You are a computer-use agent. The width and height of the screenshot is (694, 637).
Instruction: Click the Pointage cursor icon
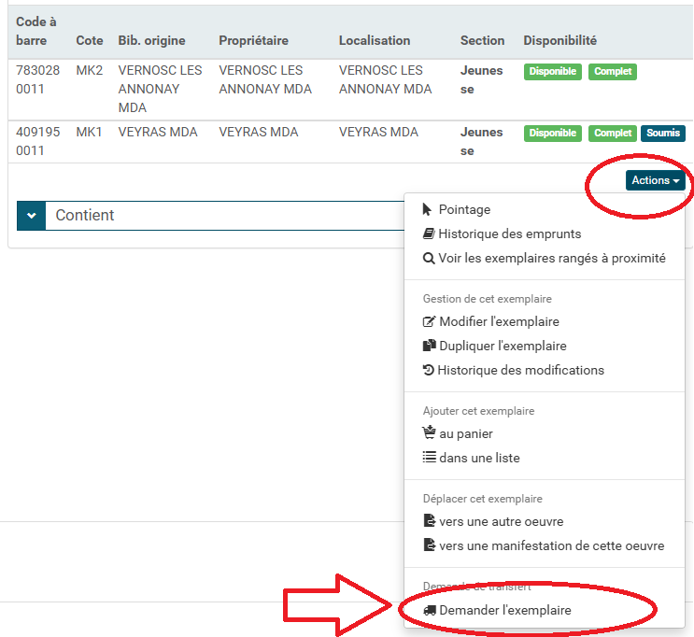(x=428, y=209)
